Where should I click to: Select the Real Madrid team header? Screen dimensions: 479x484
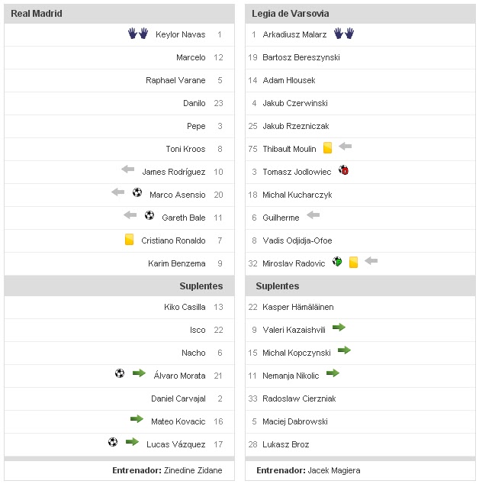pos(37,14)
